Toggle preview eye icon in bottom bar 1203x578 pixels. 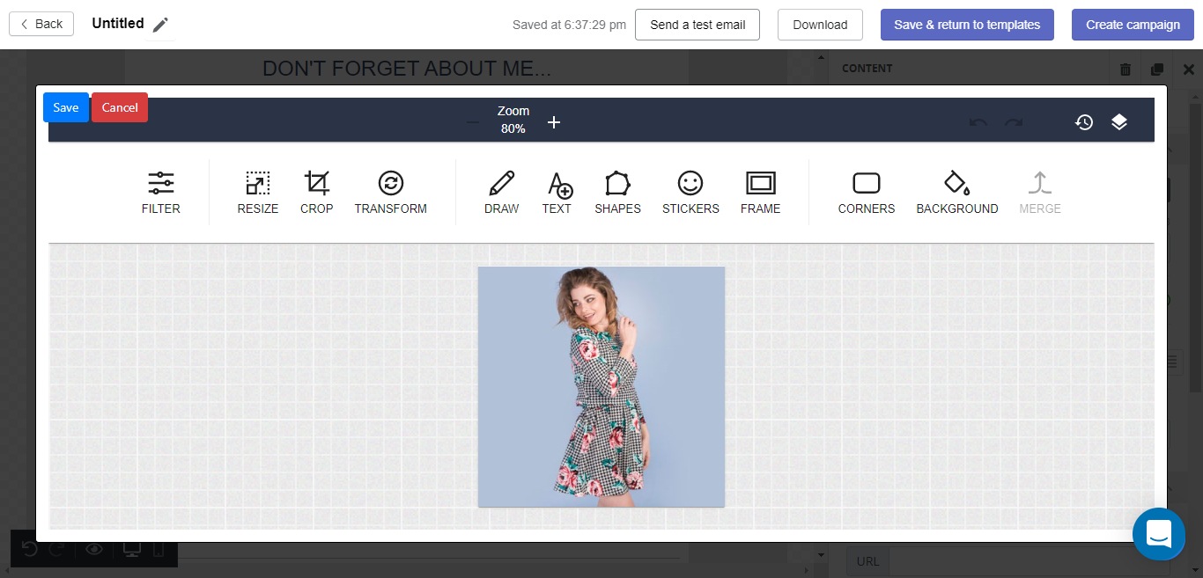pos(94,549)
